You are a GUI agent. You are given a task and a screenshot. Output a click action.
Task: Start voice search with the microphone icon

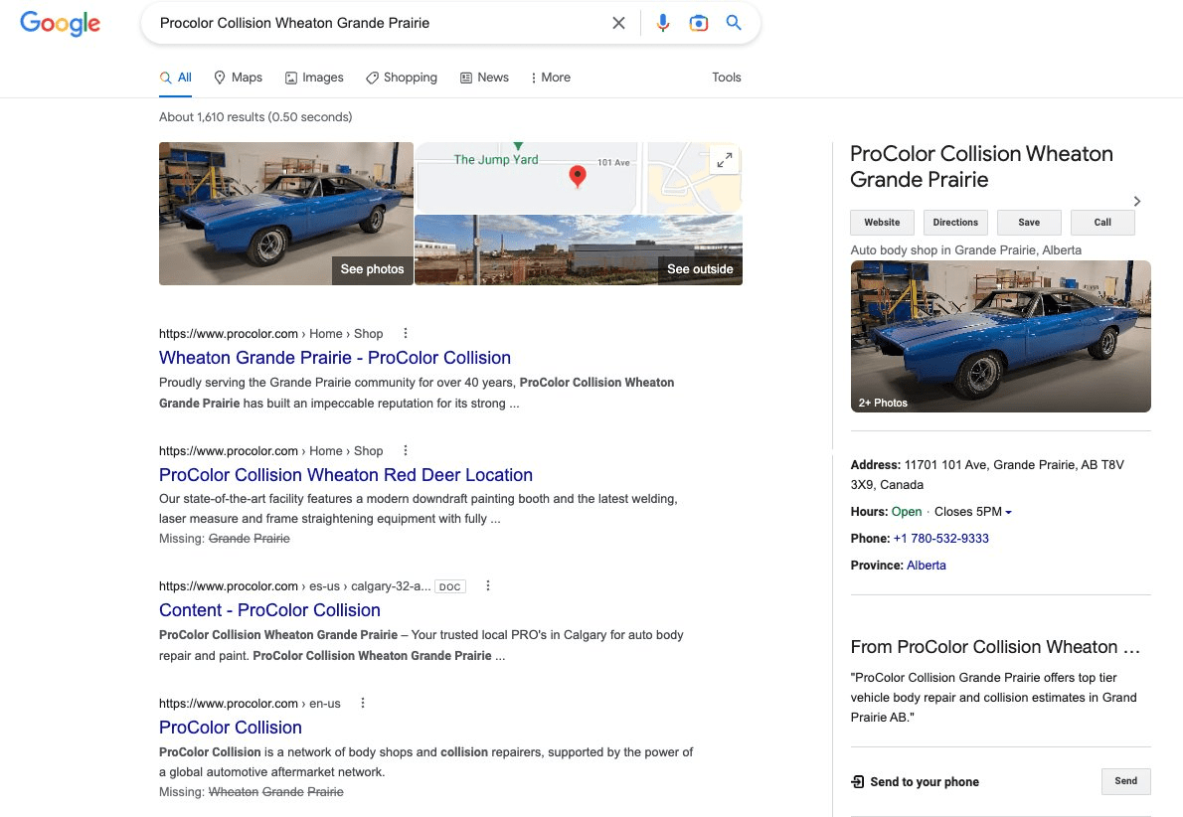coord(662,23)
